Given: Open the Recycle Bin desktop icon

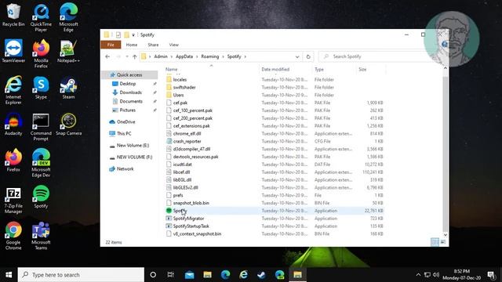Looking at the screenshot, I should 13,16.
